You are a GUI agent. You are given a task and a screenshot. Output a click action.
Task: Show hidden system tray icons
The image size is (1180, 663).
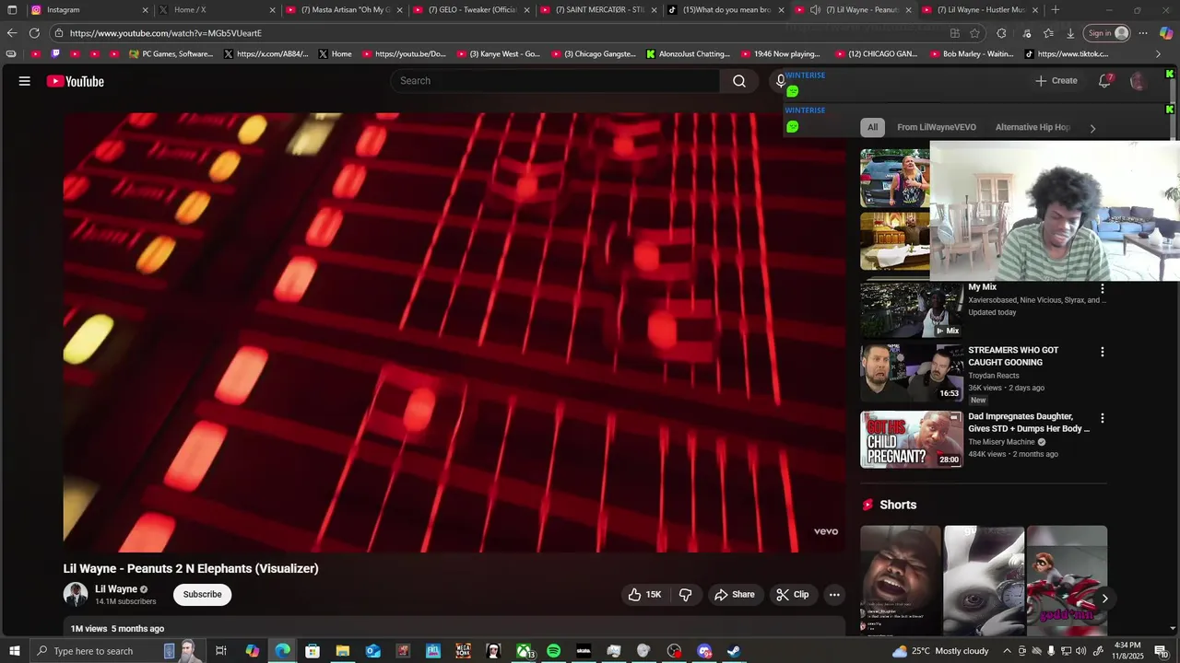click(x=1007, y=651)
